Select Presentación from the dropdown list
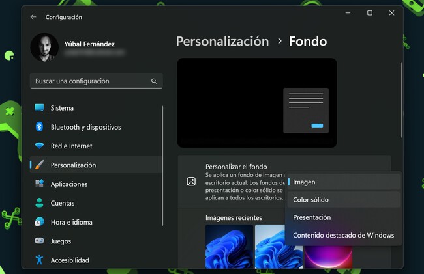 [x=312, y=217]
